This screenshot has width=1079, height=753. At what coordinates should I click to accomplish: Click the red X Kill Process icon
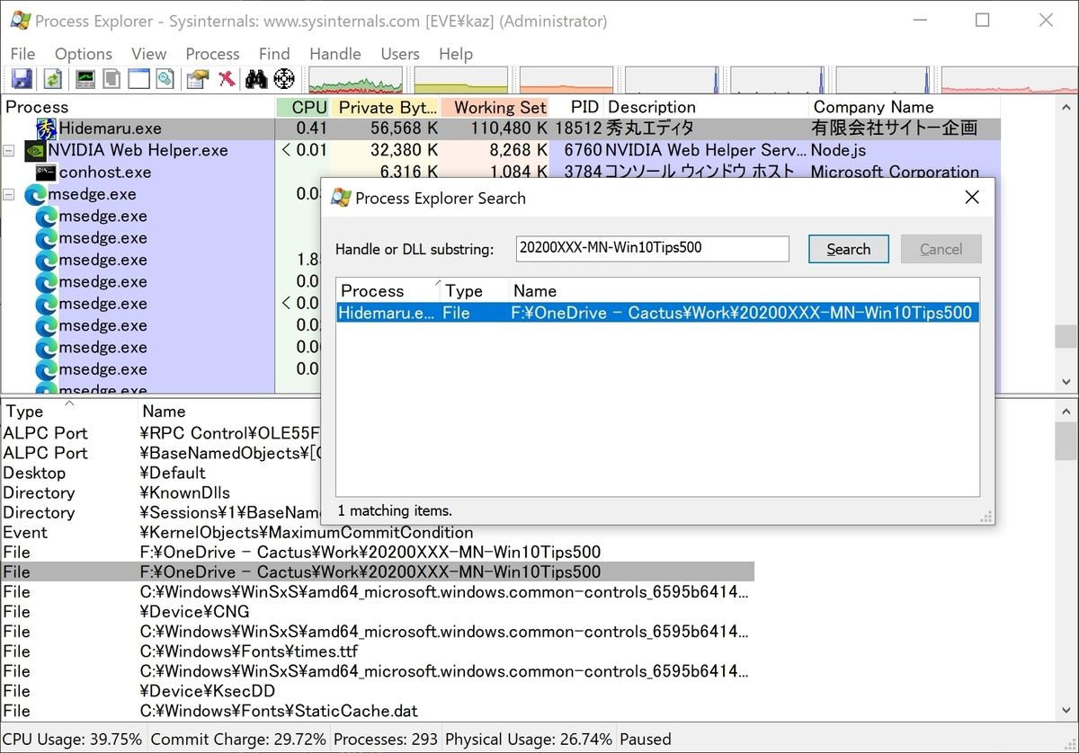coord(226,79)
